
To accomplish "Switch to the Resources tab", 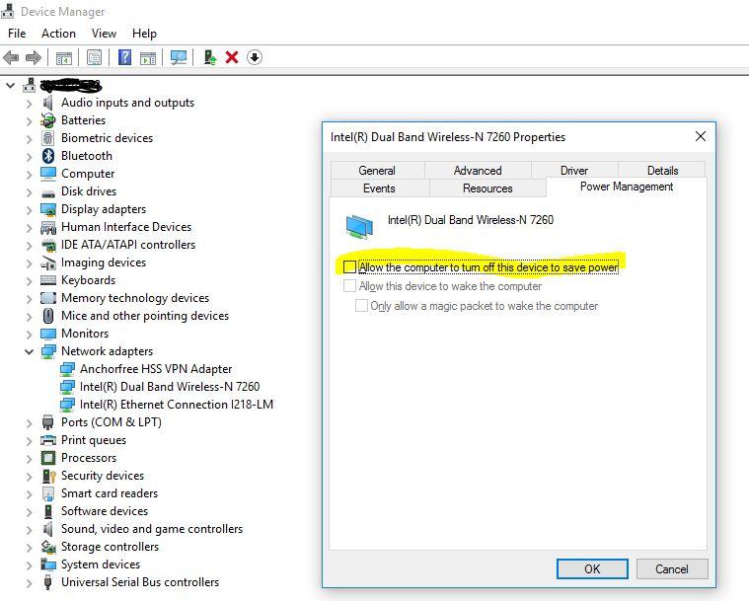I will [x=487, y=188].
